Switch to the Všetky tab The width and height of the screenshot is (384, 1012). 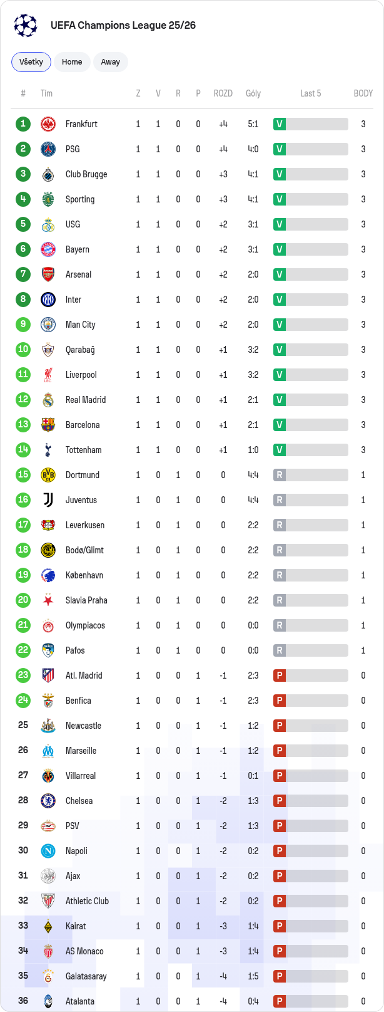tap(31, 62)
